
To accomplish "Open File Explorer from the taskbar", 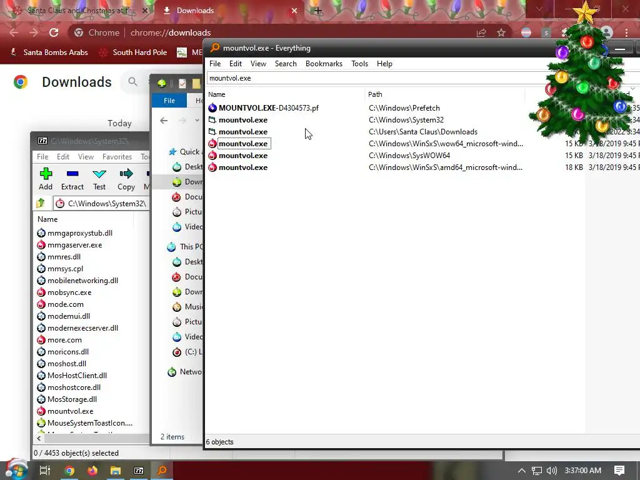I will [x=116, y=471].
